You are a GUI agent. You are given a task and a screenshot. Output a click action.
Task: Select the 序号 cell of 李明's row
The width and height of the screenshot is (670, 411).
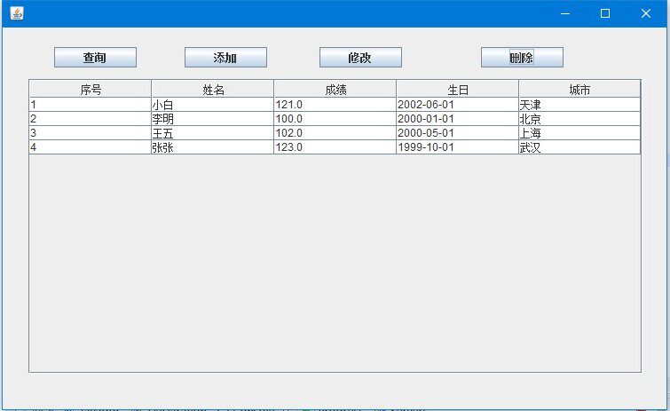pyautogui.click(x=91, y=119)
